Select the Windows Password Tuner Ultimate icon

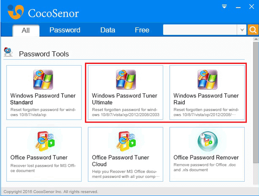126,80
